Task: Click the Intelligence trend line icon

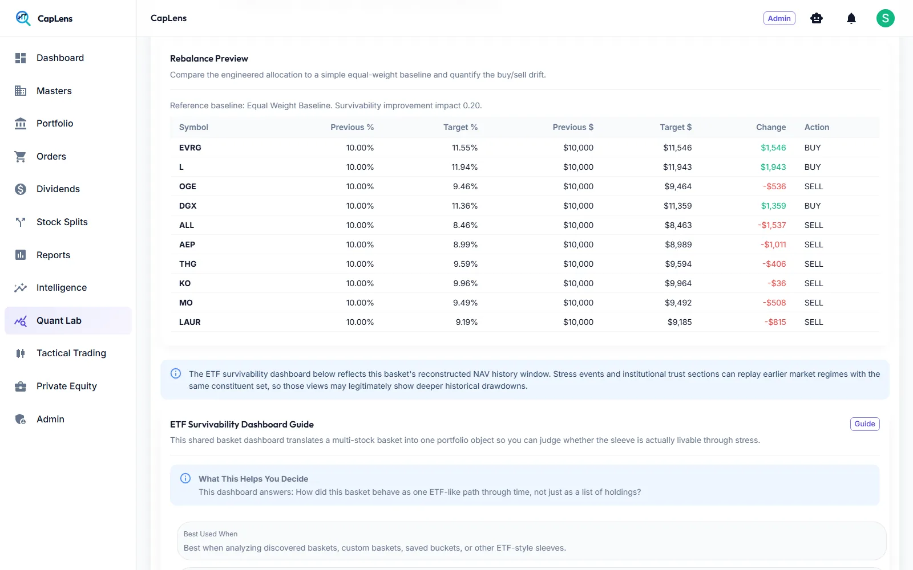Action: point(21,288)
